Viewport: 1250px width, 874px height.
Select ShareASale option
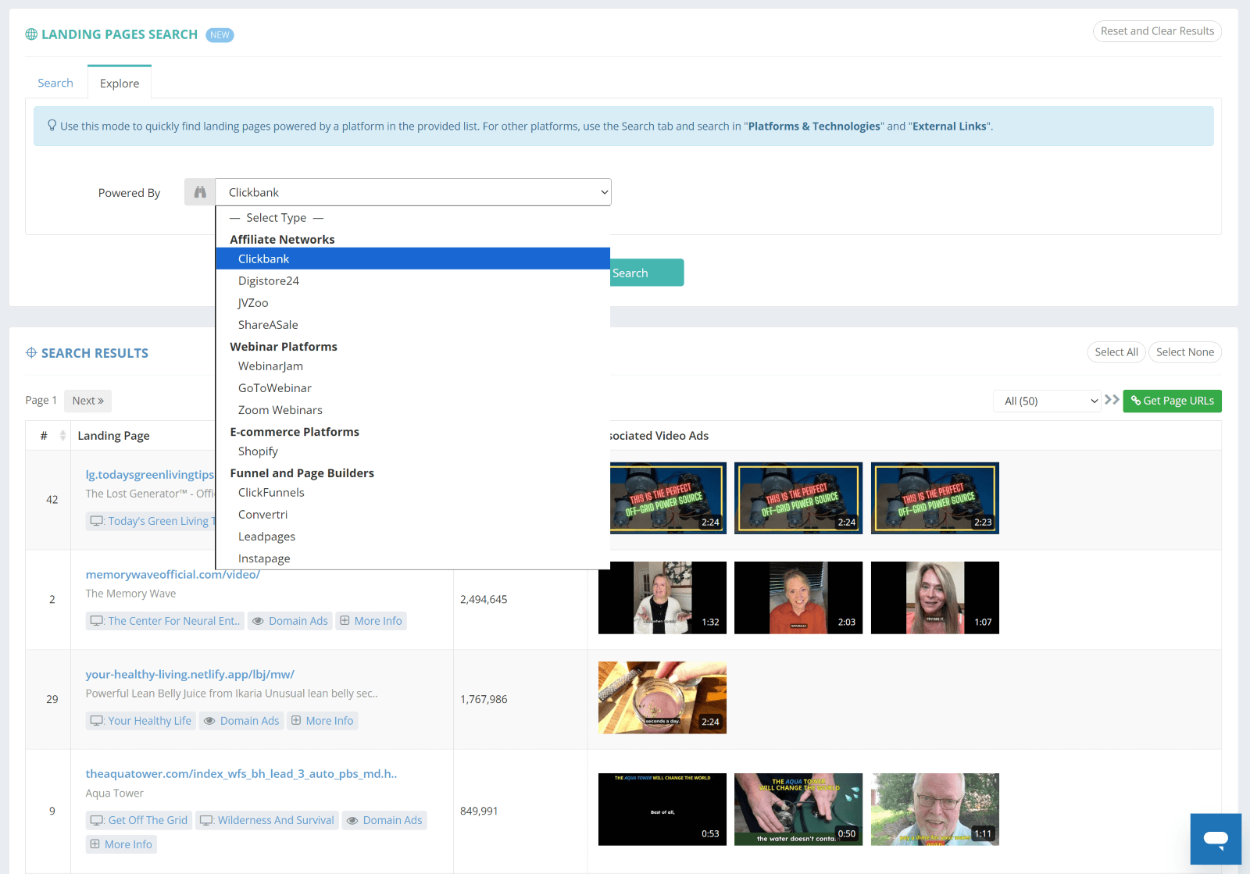[412, 324]
